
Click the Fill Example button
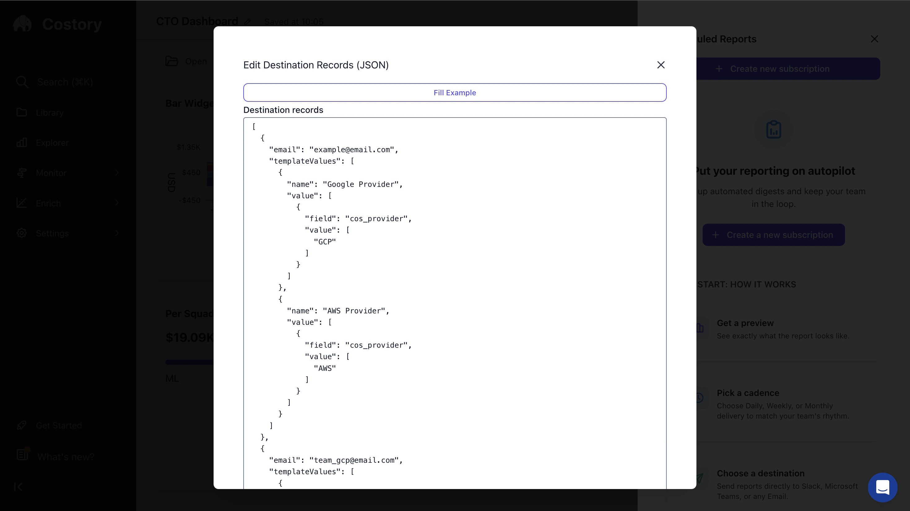point(454,92)
